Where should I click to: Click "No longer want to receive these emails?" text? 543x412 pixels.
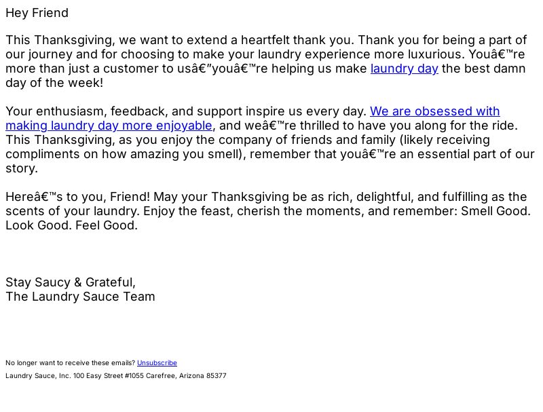point(71,363)
